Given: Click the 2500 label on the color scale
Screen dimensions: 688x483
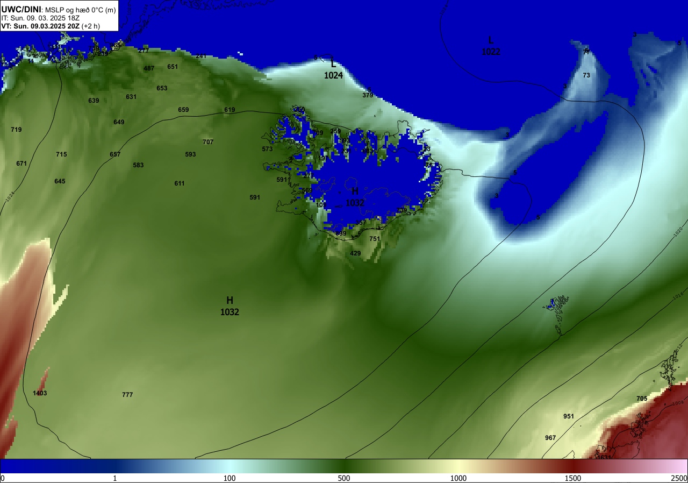Looking at the screenshot, I should click(x=679, y=478).
